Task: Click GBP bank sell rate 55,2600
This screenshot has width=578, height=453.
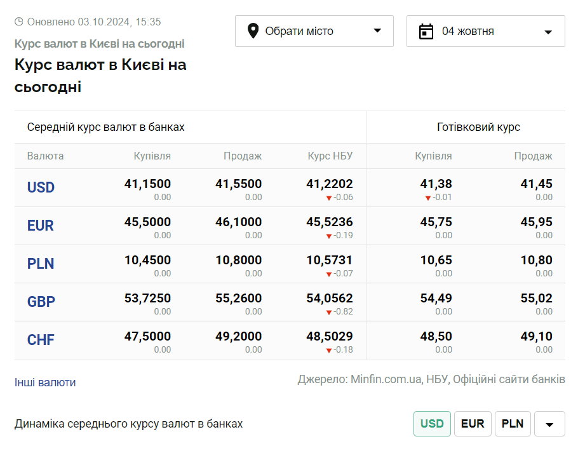Action: [238, 298]
